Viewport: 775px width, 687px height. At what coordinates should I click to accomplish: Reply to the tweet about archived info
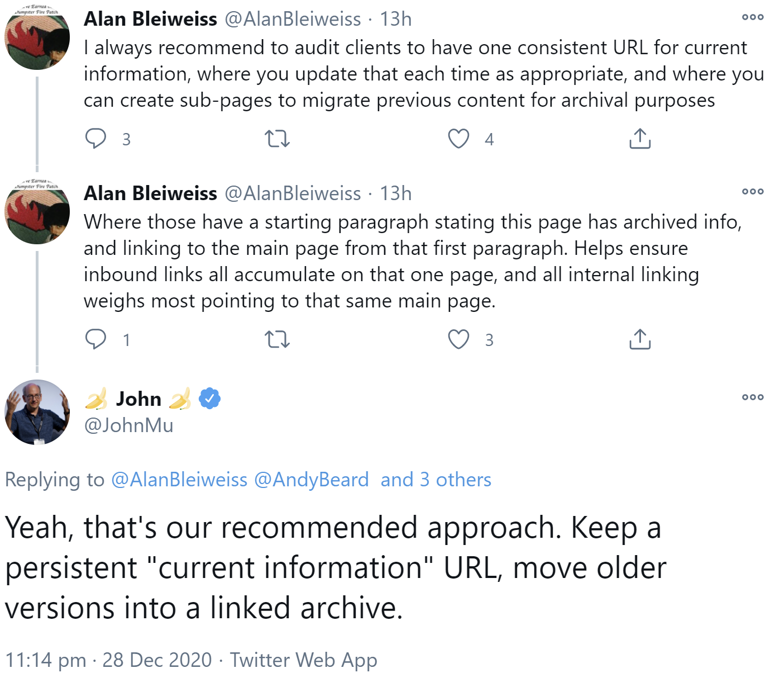(95, 339)
